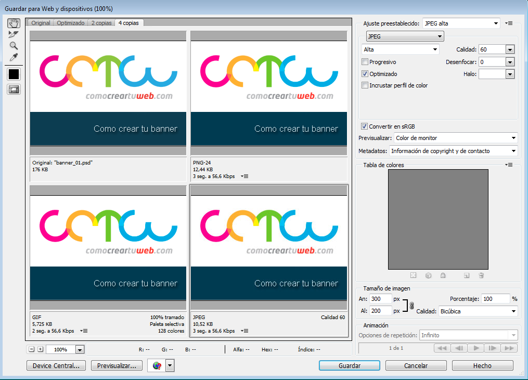Image resolution: width=528 pixels, height=380 pixels.
Task: Select the Zoom tool
Action: point(14,46)
